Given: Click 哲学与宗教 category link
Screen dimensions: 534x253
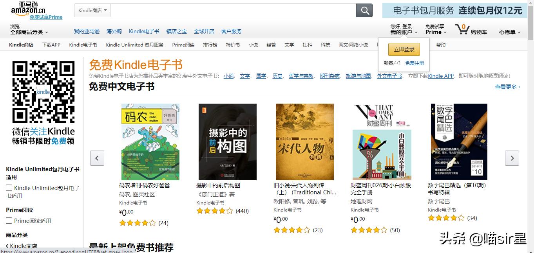Looking at the screenshot, I should pos(301,76).
